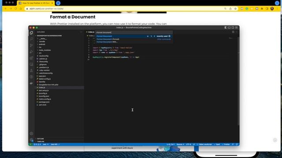Viewport: 282px width, 158px height.
Task: Open Explorer panel More Actions ellipsis
Action: (81, 32)
